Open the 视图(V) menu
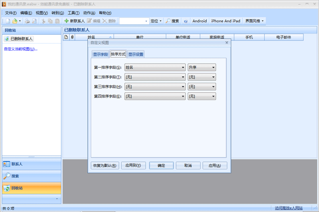The image size is (319, 212). pos(42,13)
